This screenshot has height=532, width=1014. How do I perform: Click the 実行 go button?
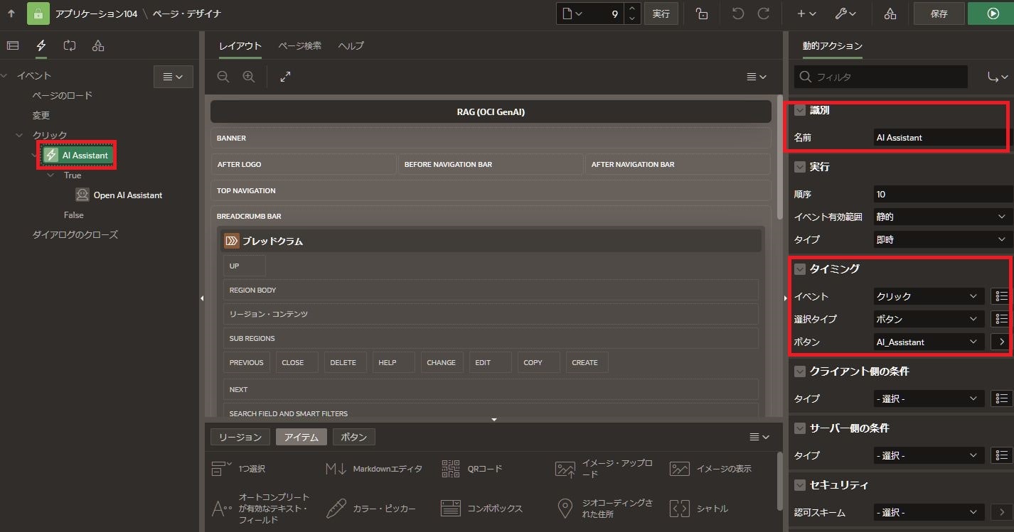[x=661, y=13]
